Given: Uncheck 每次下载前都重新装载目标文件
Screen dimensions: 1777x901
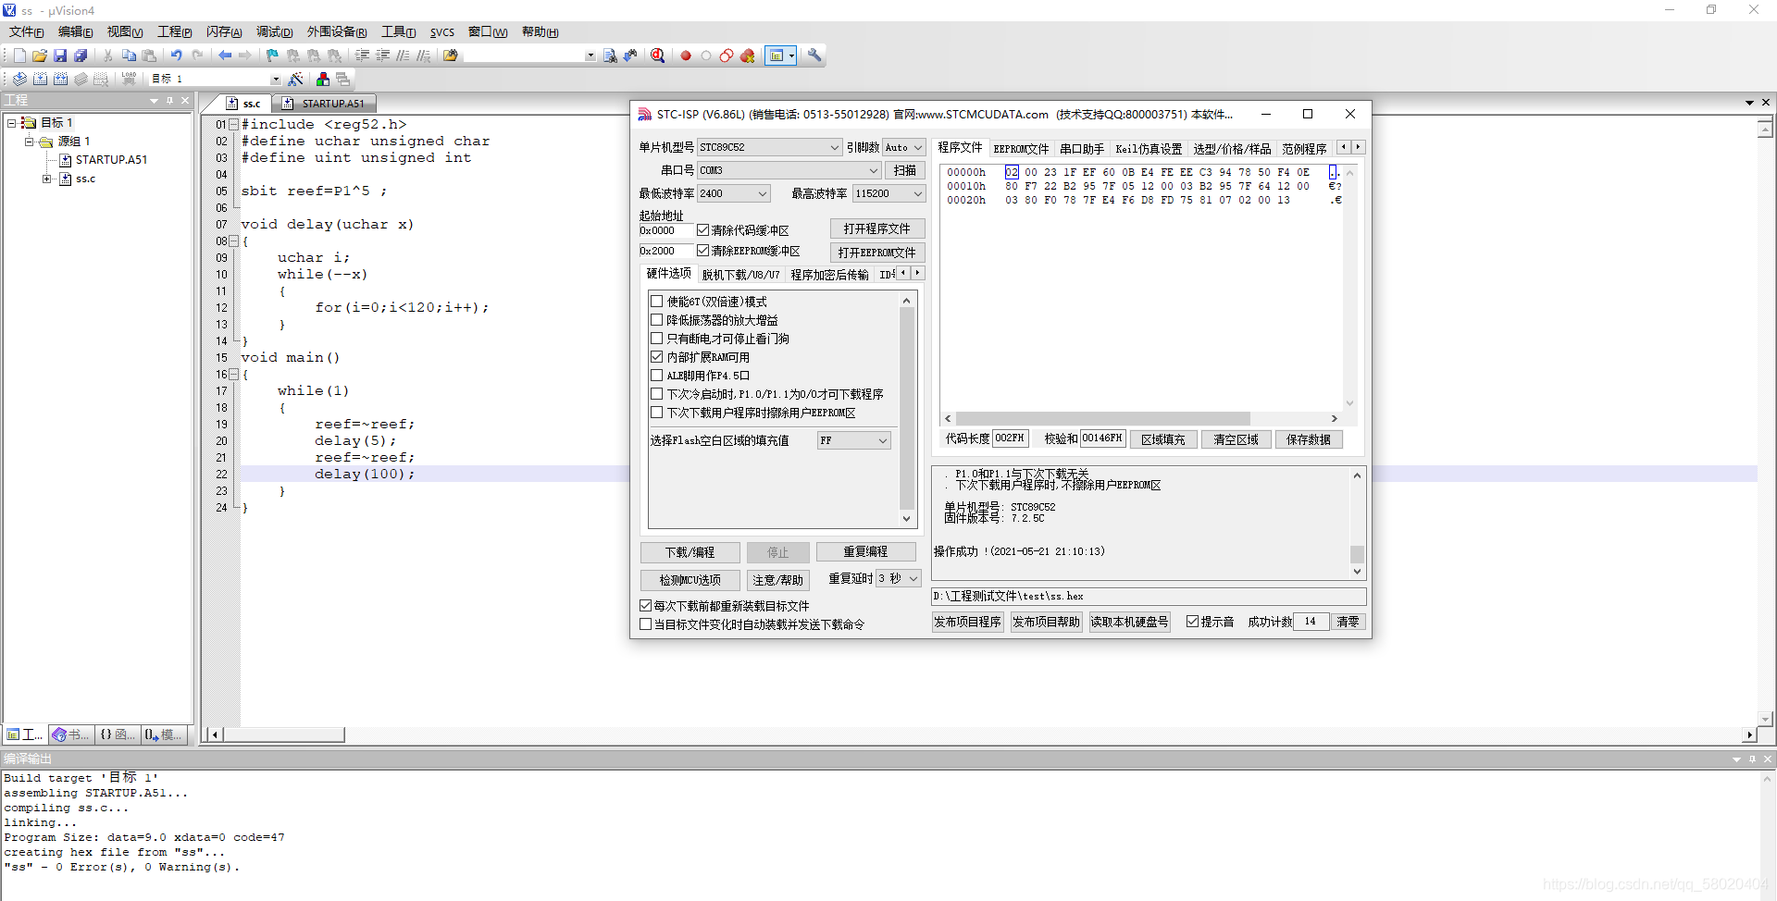Looking at the screenshot, I should [646, 606].
